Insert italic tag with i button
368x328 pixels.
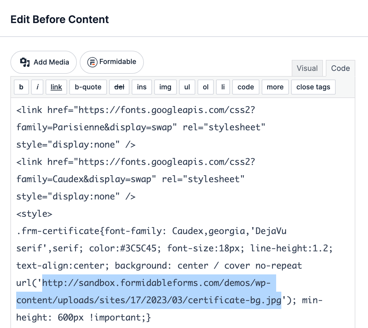(37, 87)
